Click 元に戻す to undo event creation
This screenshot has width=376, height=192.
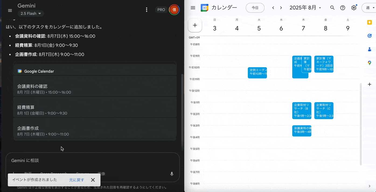tap(76, 180)
